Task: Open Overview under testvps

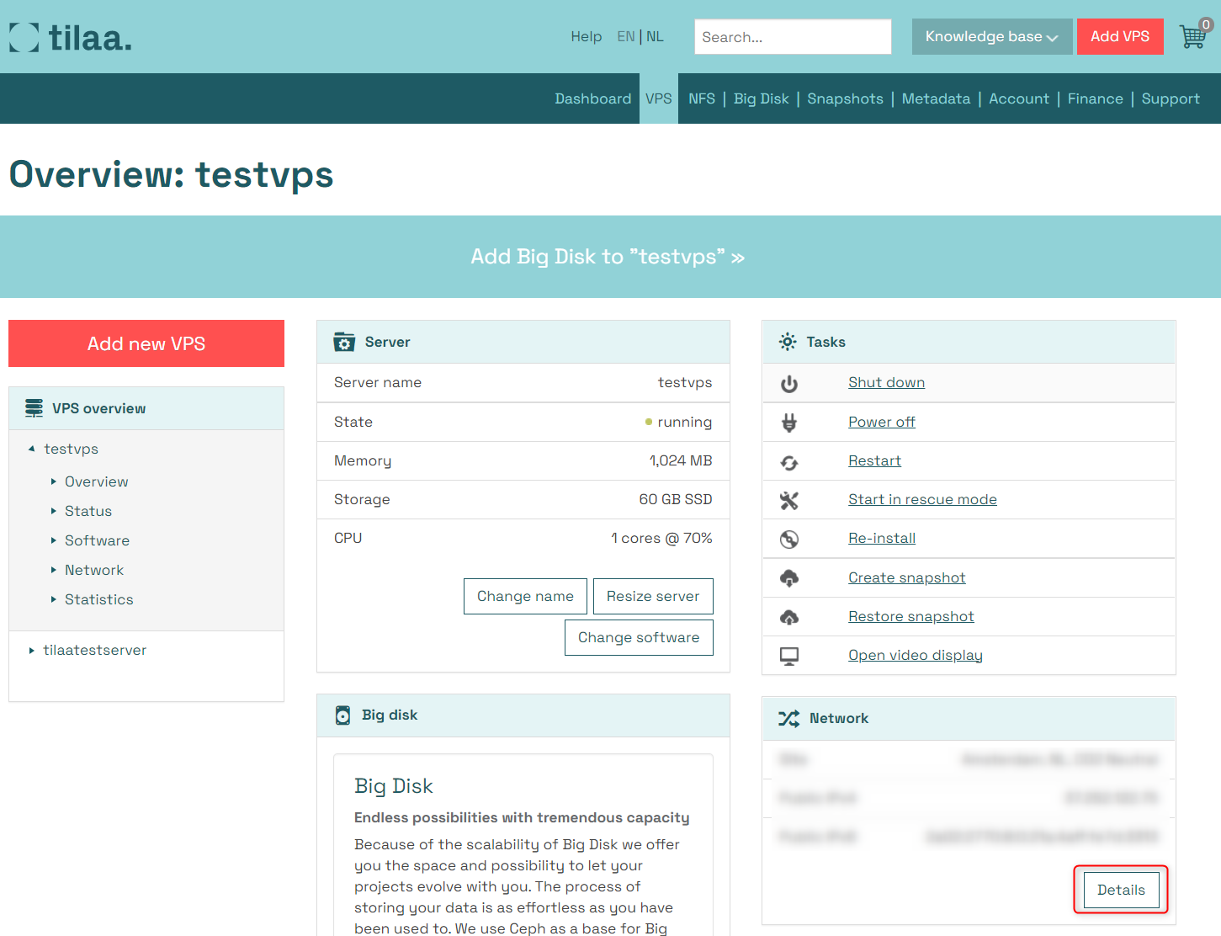Action: (x=96, y=481)
